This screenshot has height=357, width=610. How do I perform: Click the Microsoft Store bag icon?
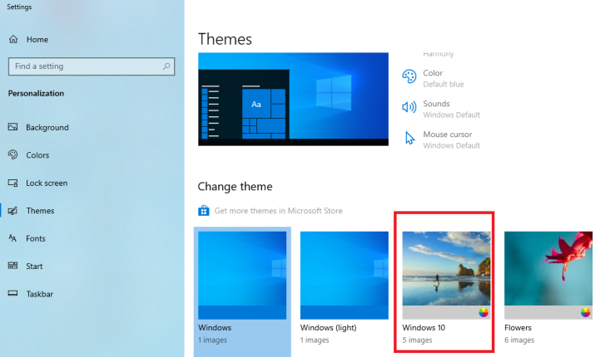[x=203, y=210]
